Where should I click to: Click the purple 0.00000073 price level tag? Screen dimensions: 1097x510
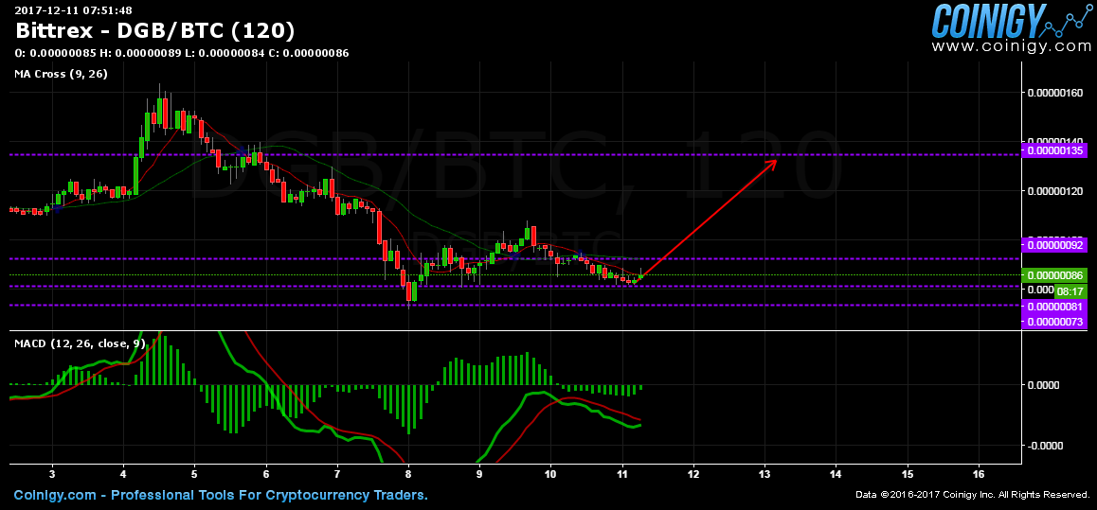[1055, 322]
